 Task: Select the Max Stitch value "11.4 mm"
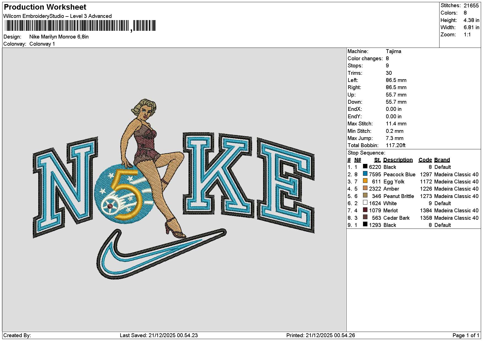396,124
